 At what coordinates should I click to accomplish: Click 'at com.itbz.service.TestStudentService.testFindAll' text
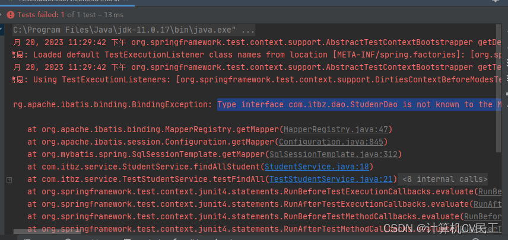point(146,179)
